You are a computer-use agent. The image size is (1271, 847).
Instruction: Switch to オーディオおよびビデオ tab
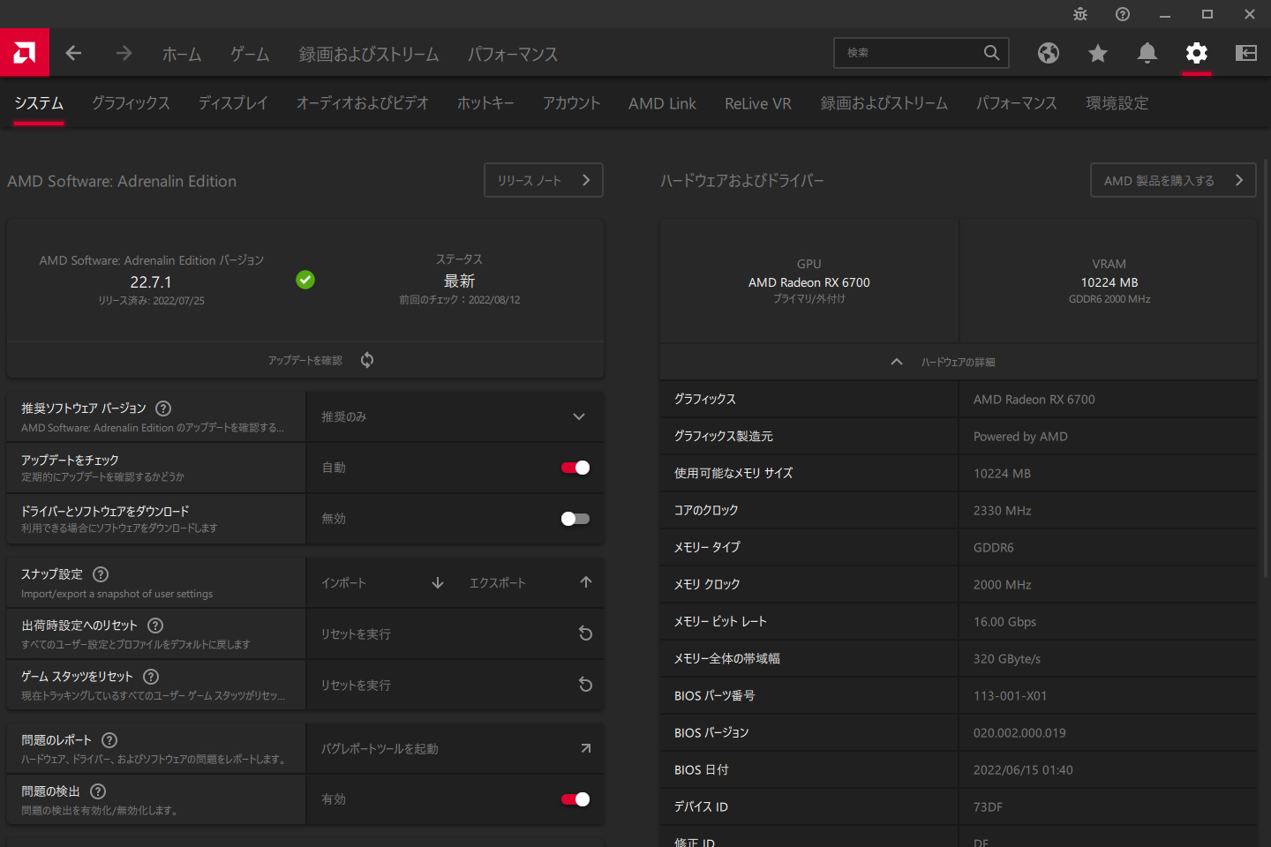(x=362, y=103)
